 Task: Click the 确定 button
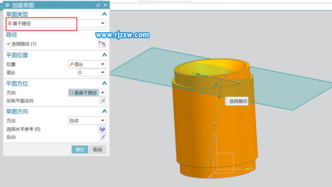coord(80,150)
